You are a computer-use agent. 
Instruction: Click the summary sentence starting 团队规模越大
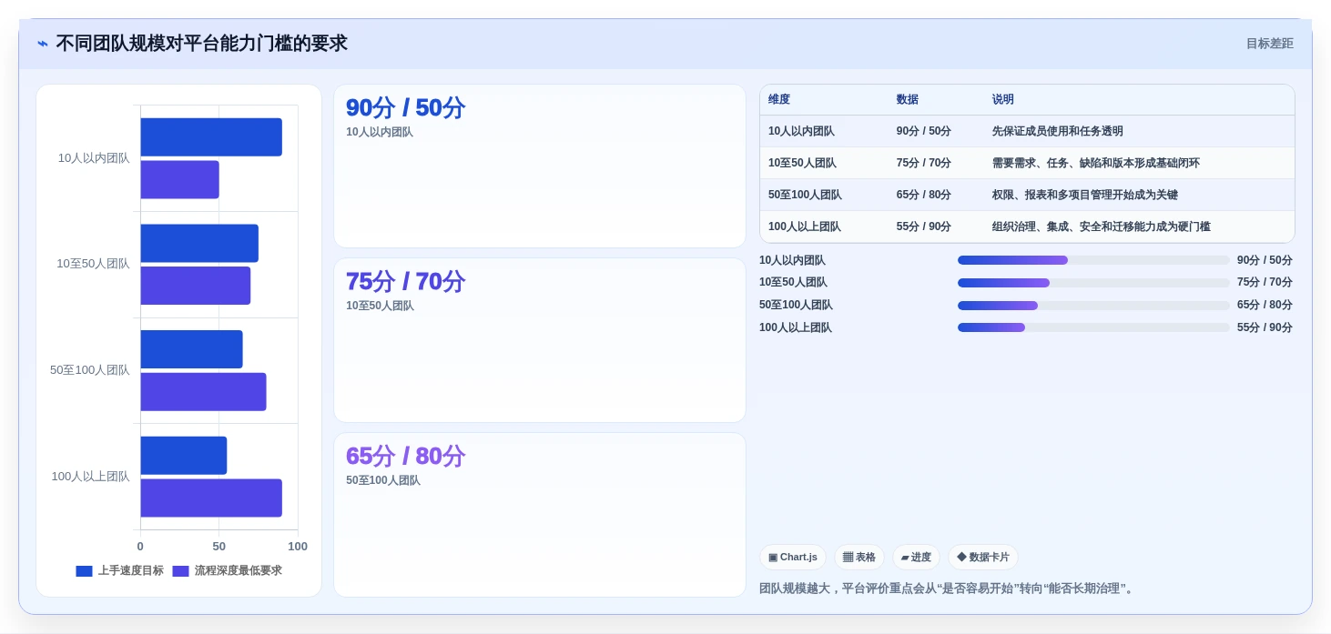(948, 589)
